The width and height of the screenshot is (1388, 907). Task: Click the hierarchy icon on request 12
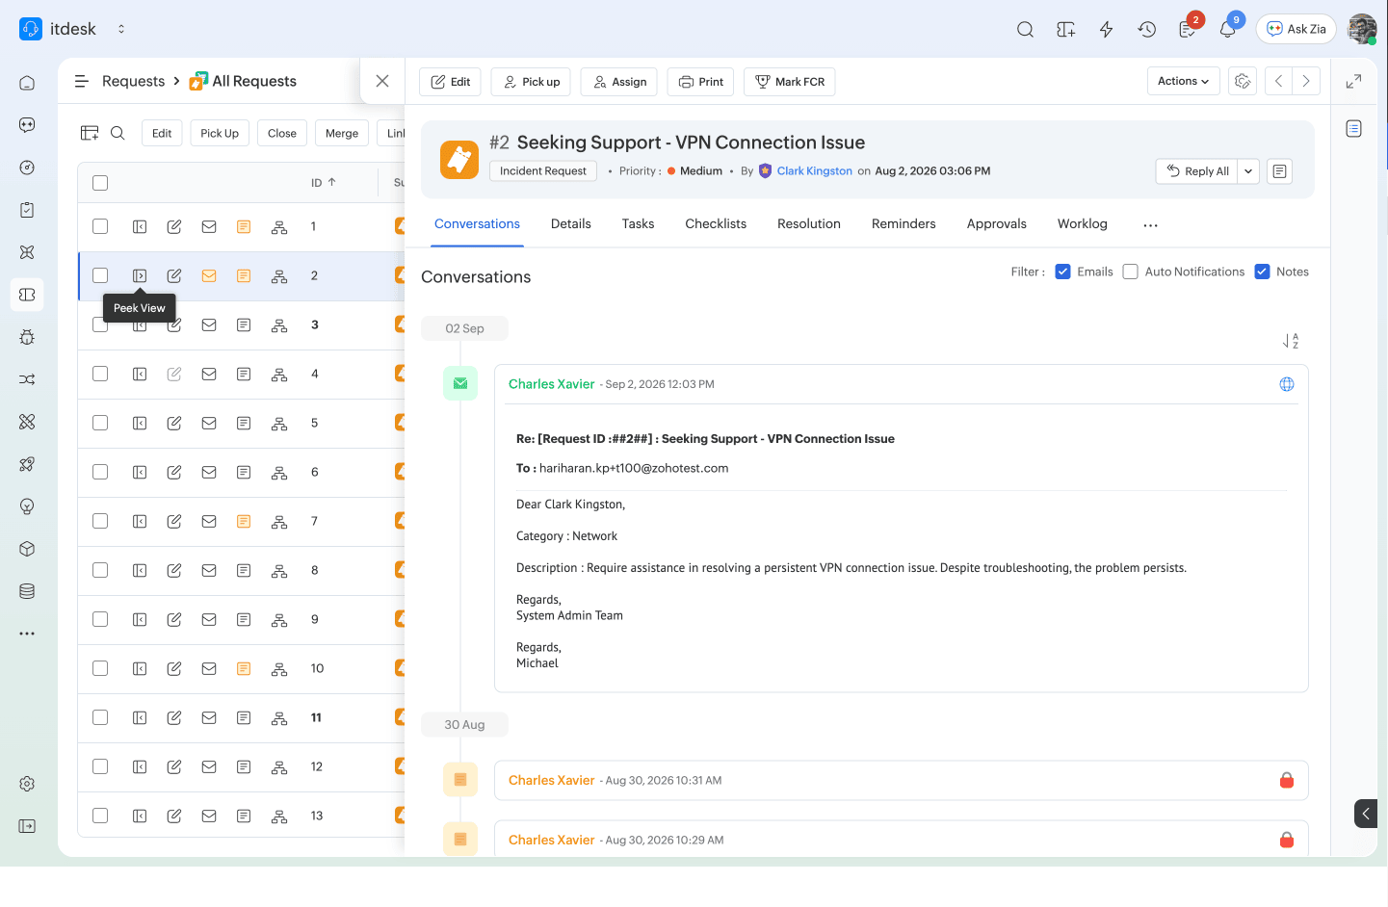click(279, 766)
